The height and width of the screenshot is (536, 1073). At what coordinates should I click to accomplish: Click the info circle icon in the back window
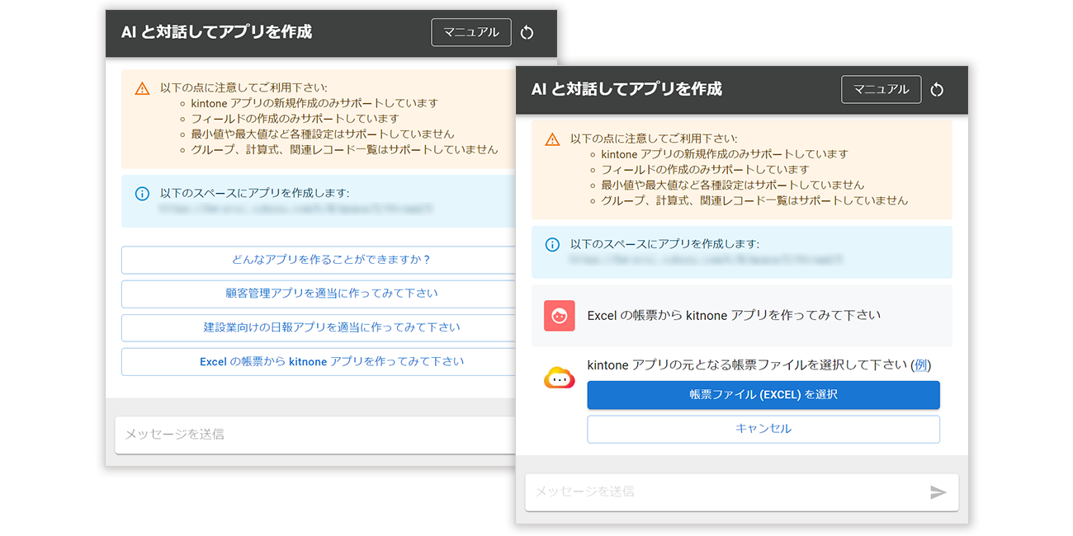pos(142,194)
